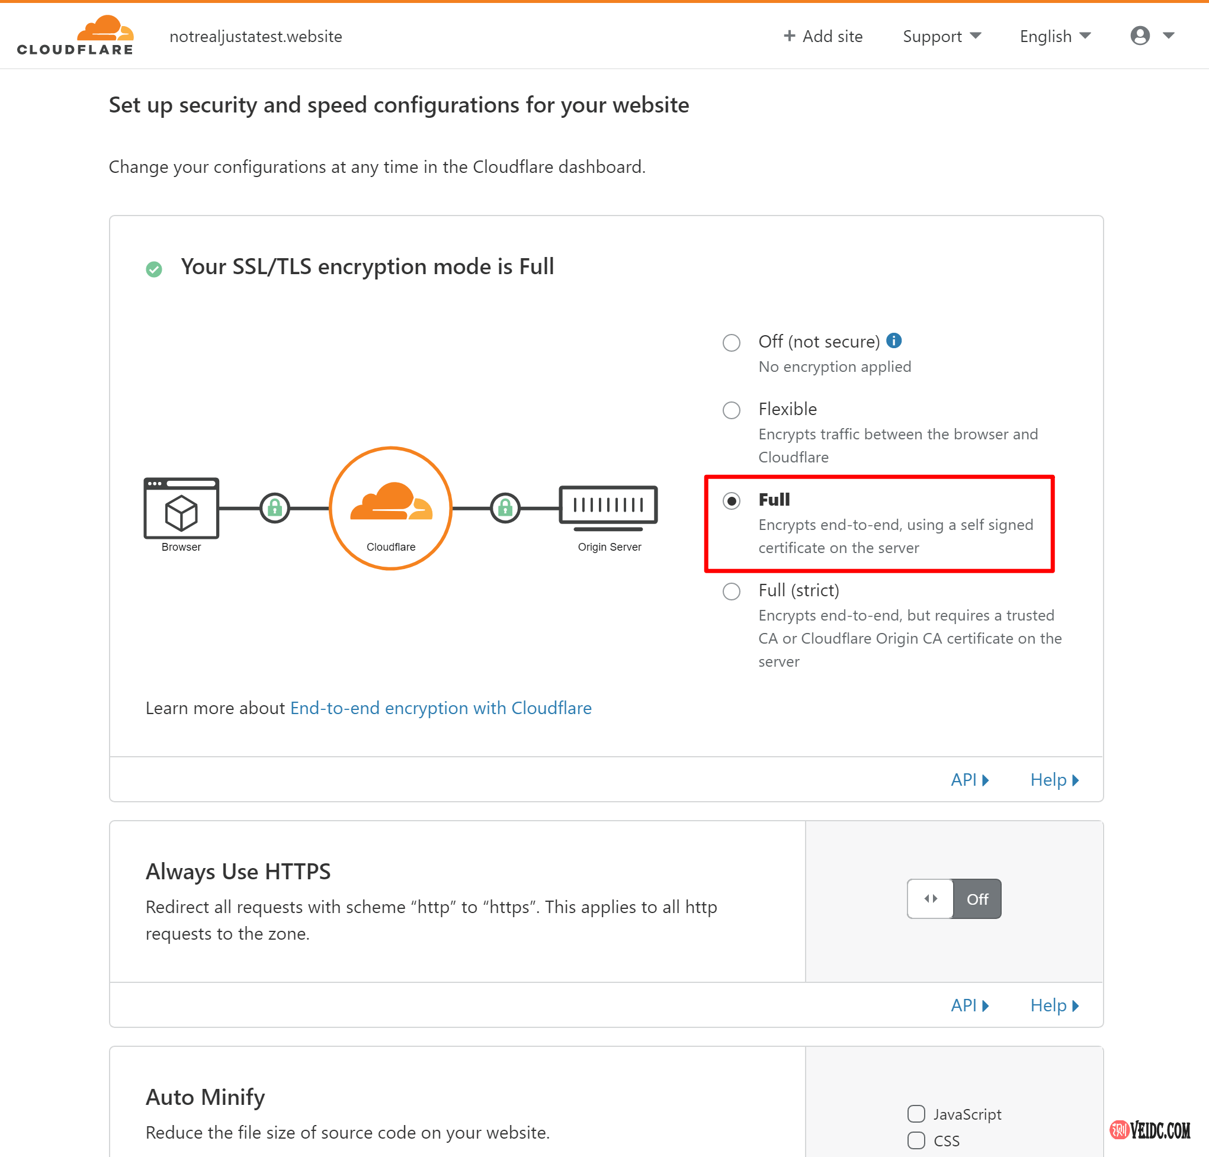Open the English language dropdown

1055,36
